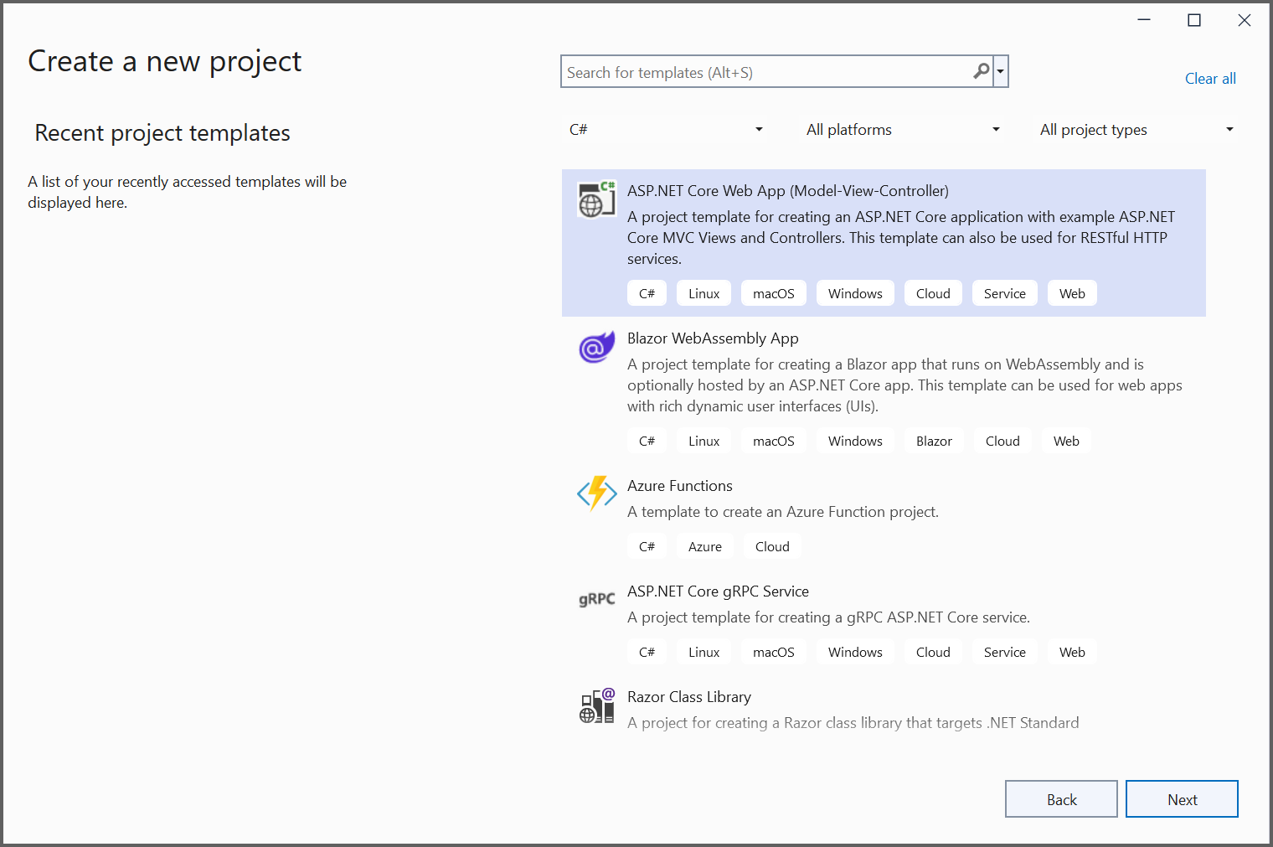Choose the ASP.NET Core gRPC Service template
Image resolution: width=1273 pixels, height=847 pixels.
[x=718, y=591]
